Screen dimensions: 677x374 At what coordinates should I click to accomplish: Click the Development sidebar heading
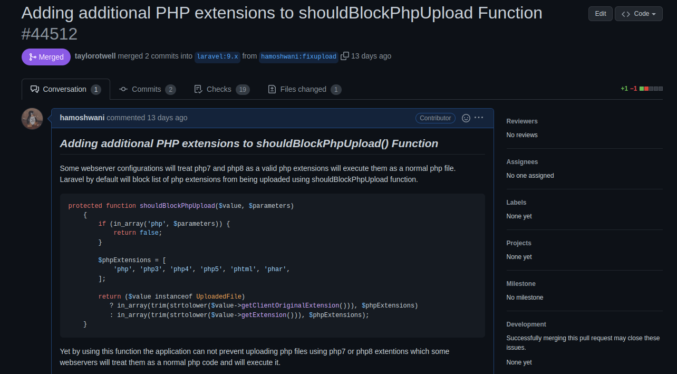[x=526, y=324]
